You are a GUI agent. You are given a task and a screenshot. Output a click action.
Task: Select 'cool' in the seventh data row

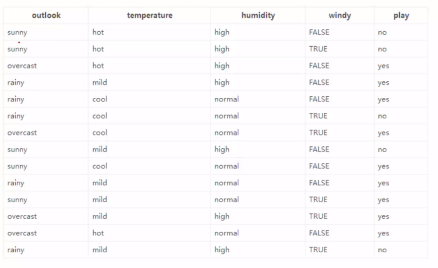pos(100,132)
